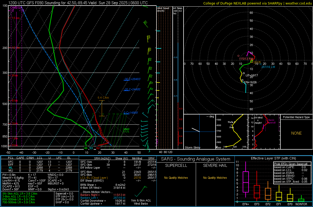Click the '-20 C=24485'' level label
This screenshot has width=313, height=207.
132,89
